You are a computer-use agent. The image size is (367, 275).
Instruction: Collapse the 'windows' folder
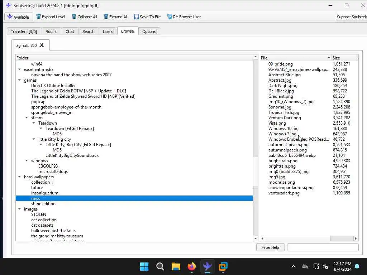click(27, 161)
